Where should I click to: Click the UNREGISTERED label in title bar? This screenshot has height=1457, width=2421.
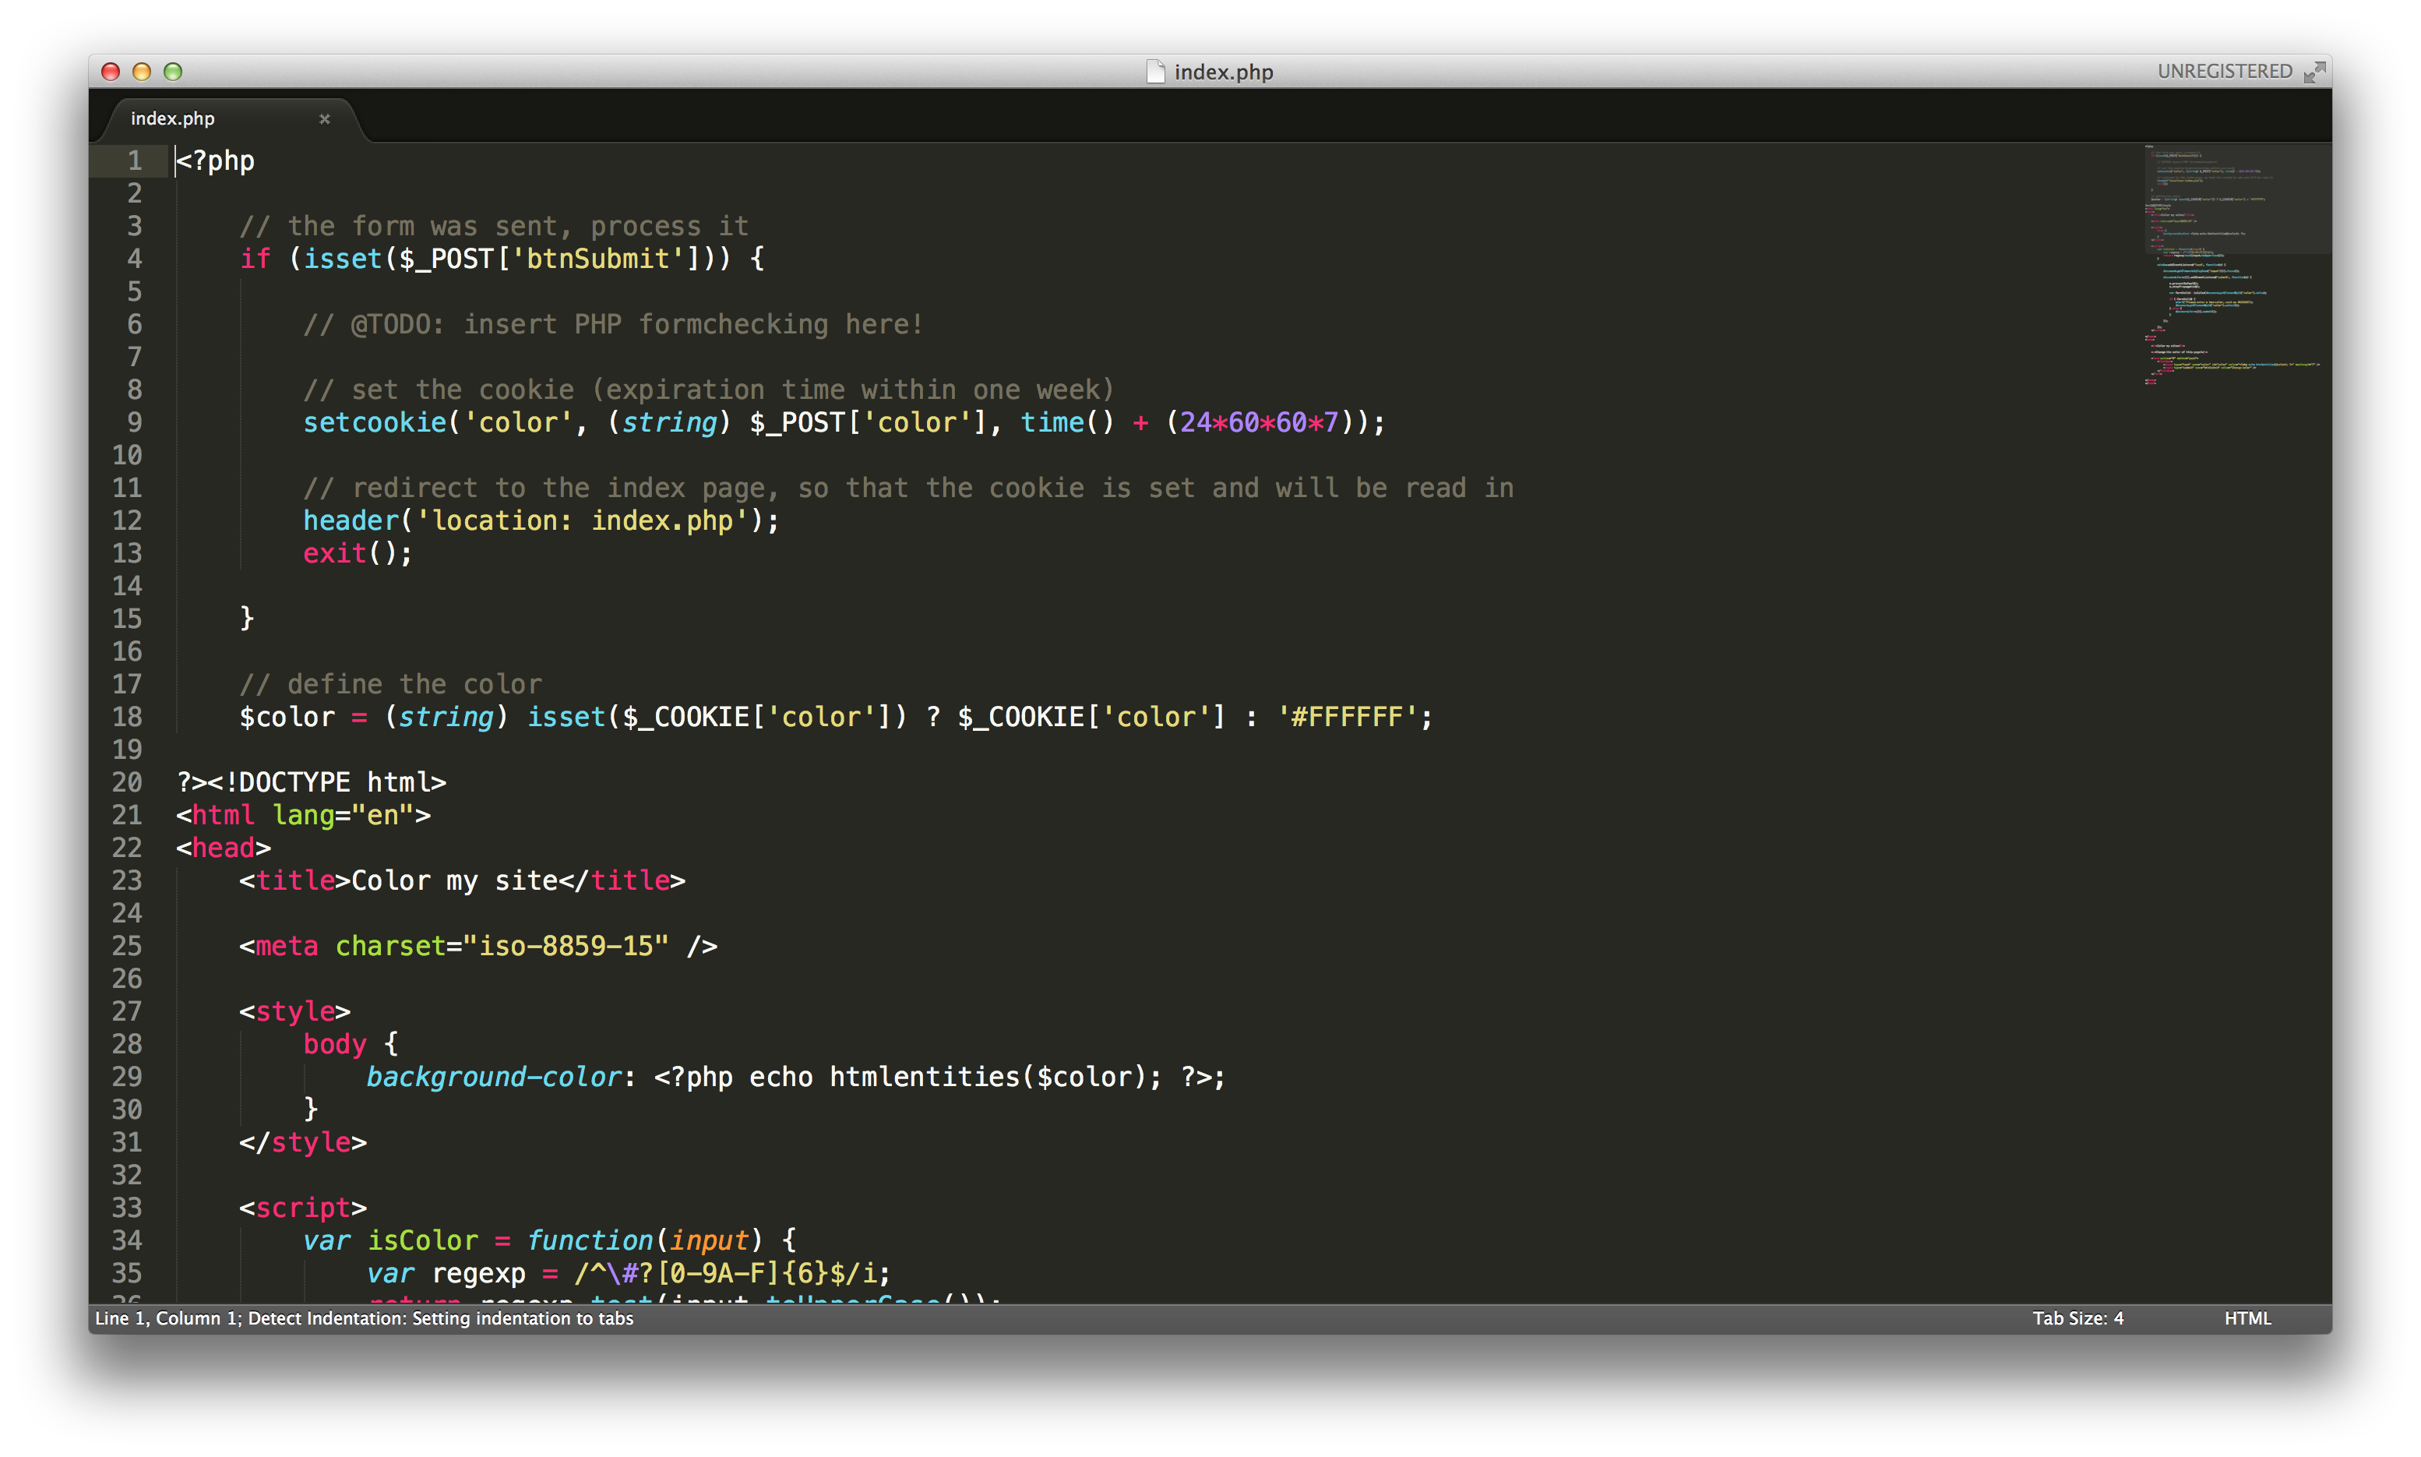(x=2224, y=72)
